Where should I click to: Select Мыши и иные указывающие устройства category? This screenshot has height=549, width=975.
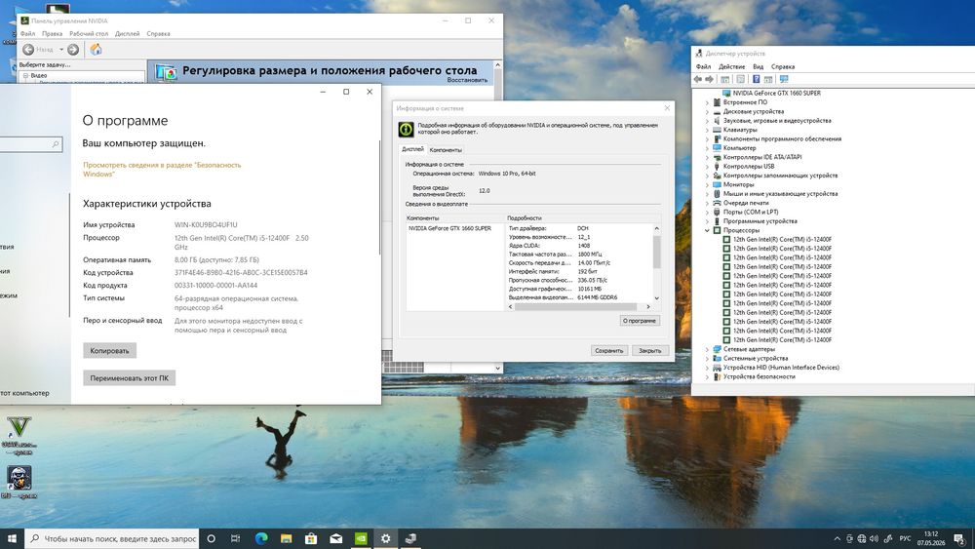coord(780,194)
